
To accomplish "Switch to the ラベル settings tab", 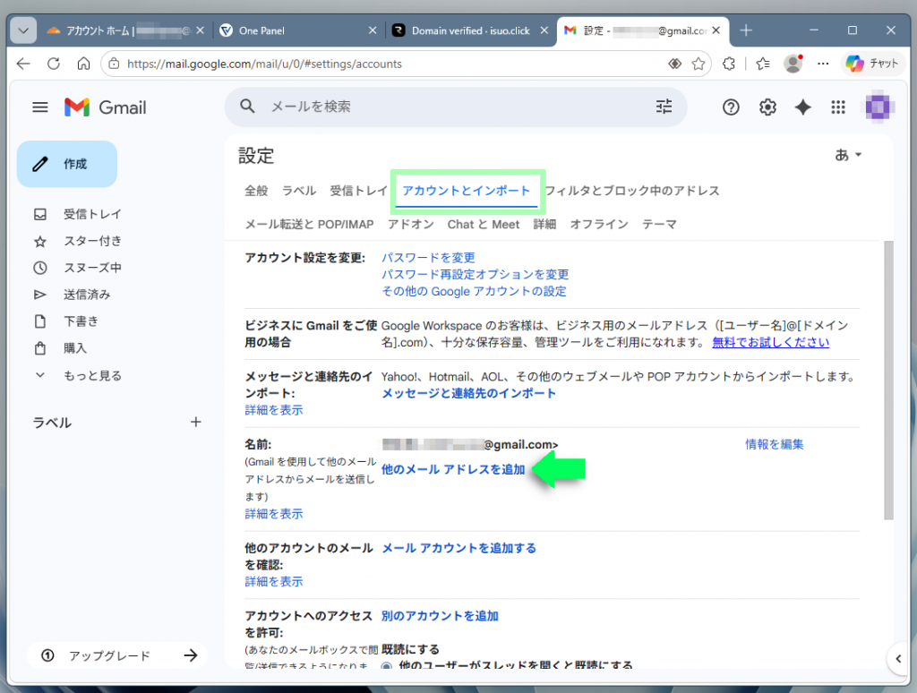I will (299, 191).
